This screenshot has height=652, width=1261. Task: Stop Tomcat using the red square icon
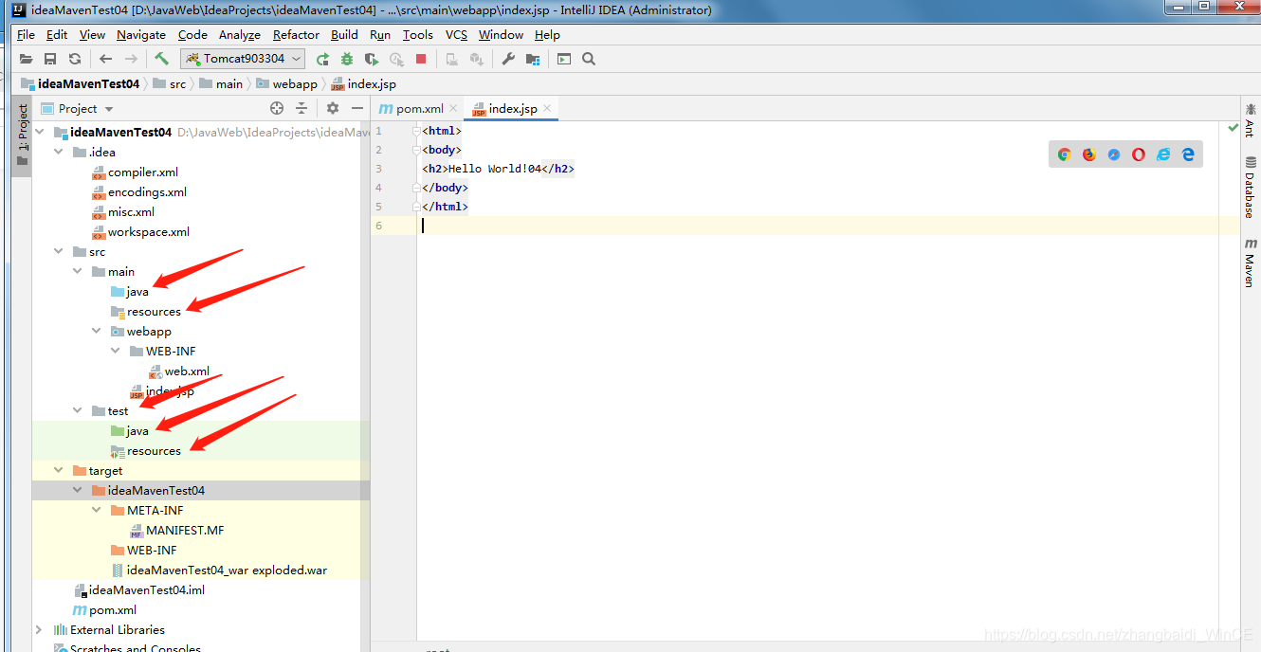421,59
